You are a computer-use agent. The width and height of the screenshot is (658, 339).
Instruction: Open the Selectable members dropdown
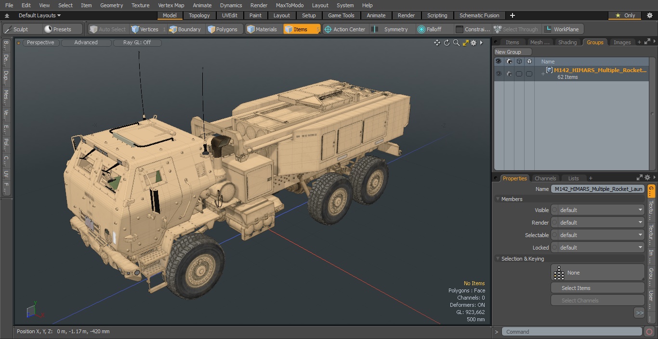(x=597, y=235)
